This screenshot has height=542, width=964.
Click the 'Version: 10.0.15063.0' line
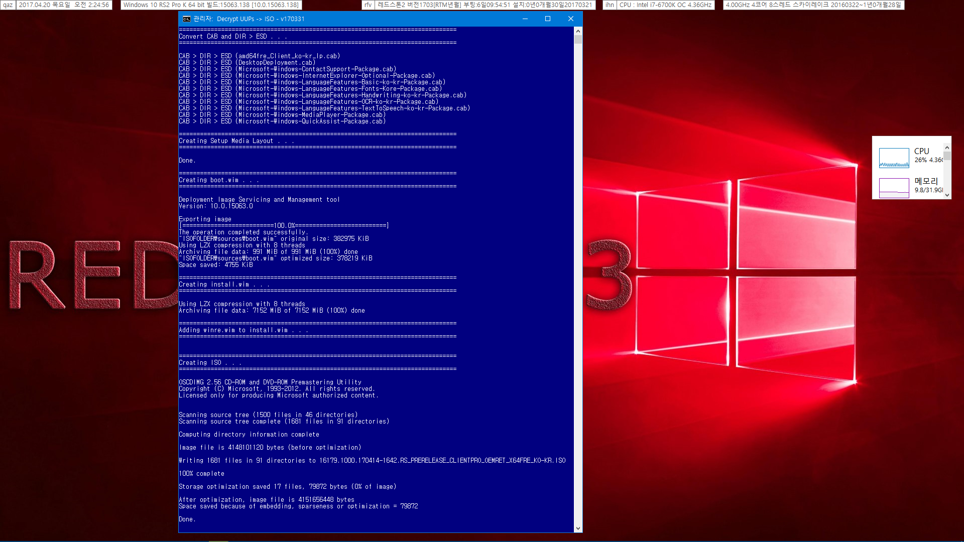[216, 206]
